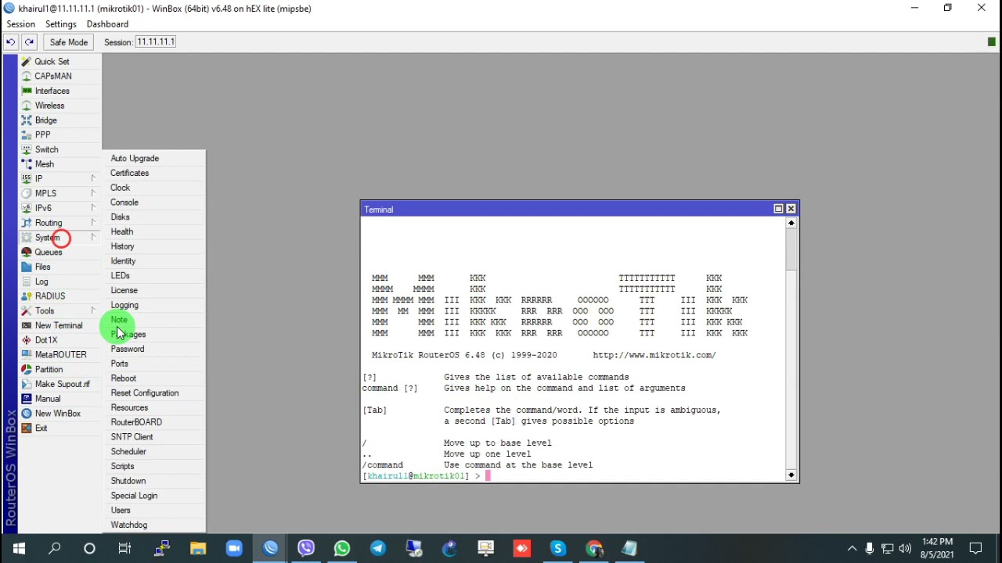The height and width of the screenshot is (563, 1002).
Task: Click Terminal scrollbar up arrow
Action: 791,223
